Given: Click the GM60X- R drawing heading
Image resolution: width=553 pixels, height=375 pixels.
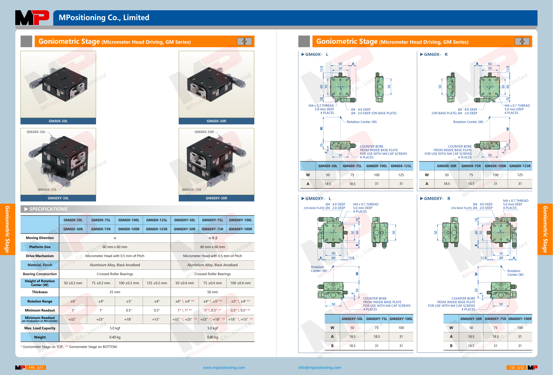Looking at the screenshot, I should 434,54.
